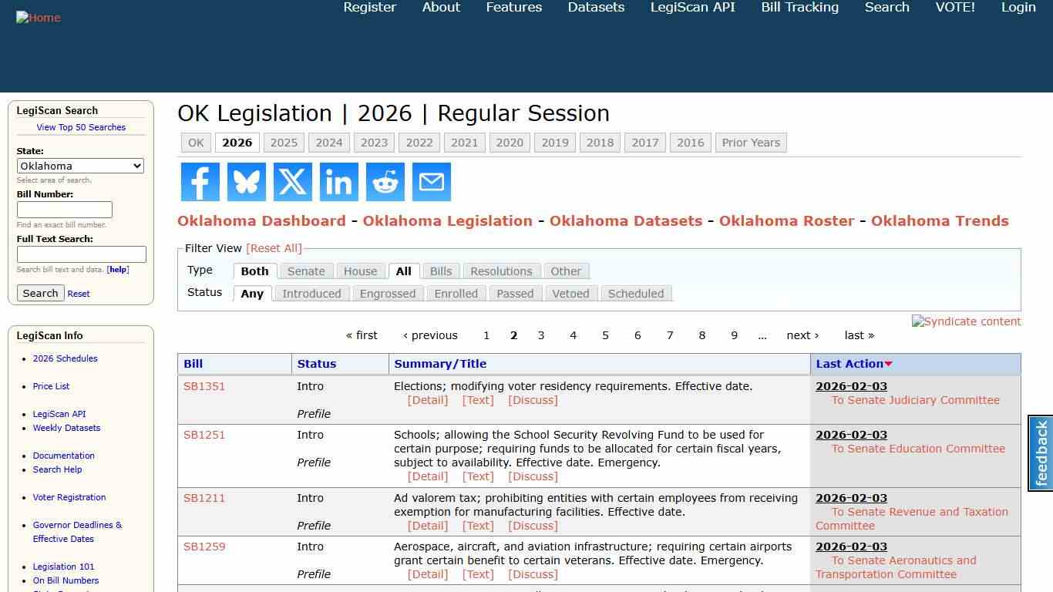Toggle the Last Action sort arrow
1053x592 pixels.
tap(888, 363)
